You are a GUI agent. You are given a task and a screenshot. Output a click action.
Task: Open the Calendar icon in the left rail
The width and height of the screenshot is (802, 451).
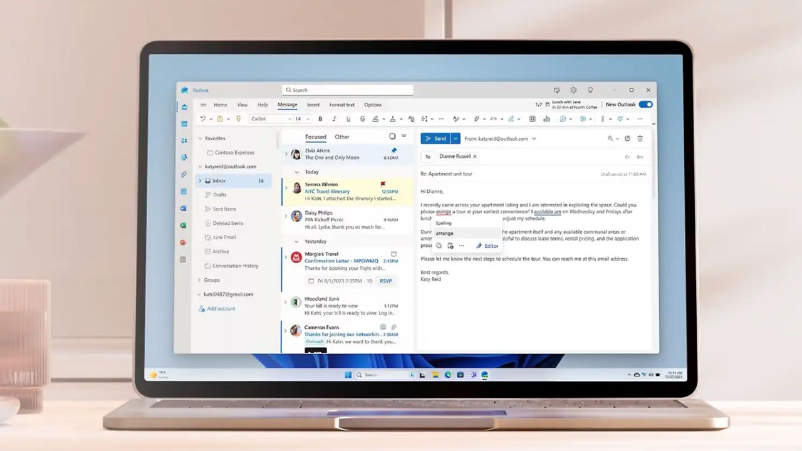point(184,124)
